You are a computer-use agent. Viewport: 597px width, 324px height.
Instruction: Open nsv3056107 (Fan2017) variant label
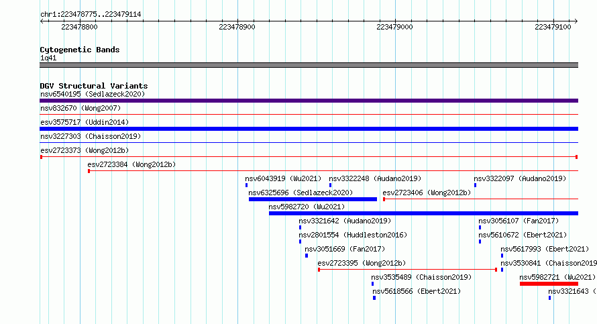[x=519, y=221]
